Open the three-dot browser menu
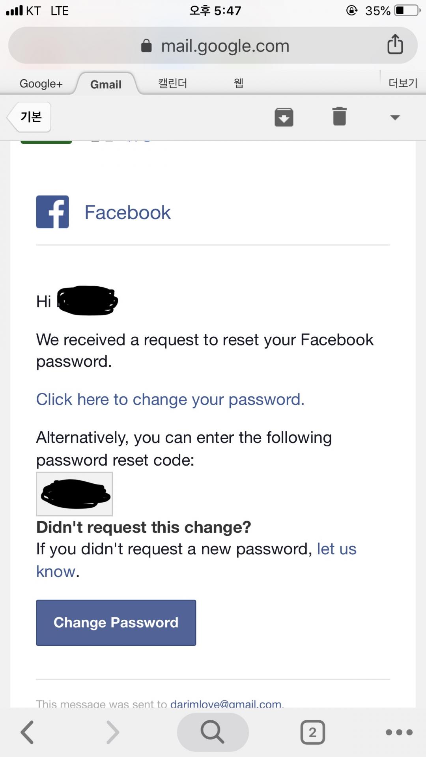426x757 pixels. (x=399, y=732)
